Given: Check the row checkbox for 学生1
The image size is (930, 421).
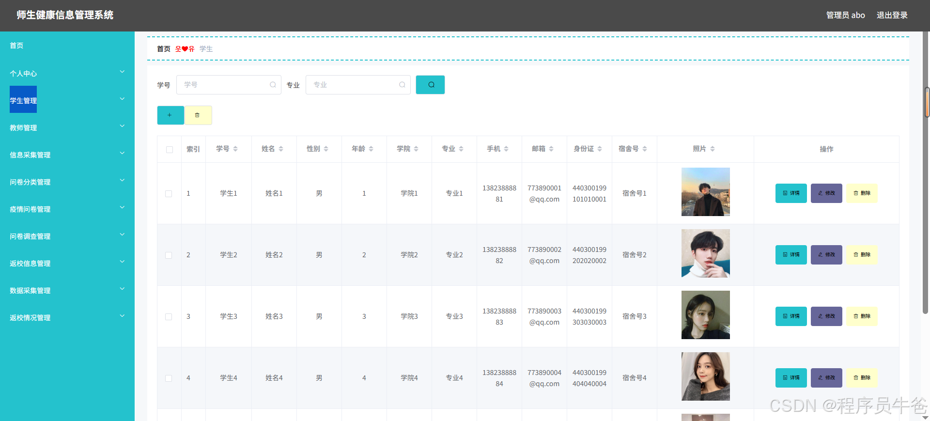Looking at the screenshot, I should [x=169, y=194].
